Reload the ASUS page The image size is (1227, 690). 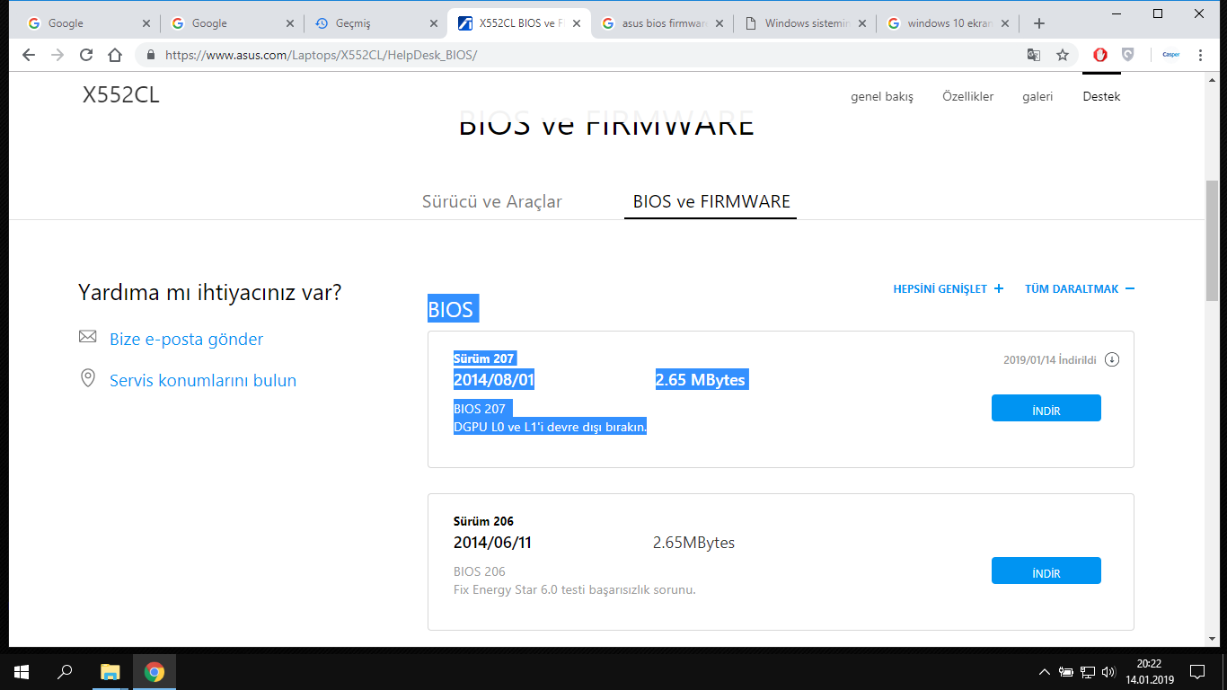86,55
